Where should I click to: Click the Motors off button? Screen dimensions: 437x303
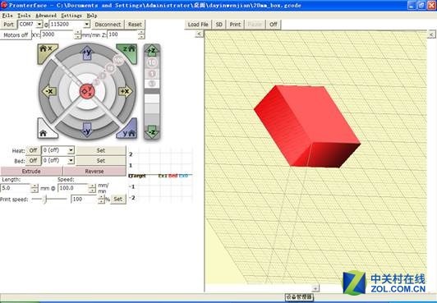(x=16, y=35)
